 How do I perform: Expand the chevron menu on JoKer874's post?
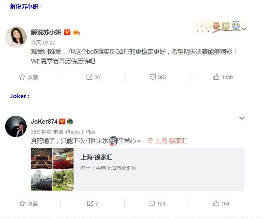pos(242,118)
